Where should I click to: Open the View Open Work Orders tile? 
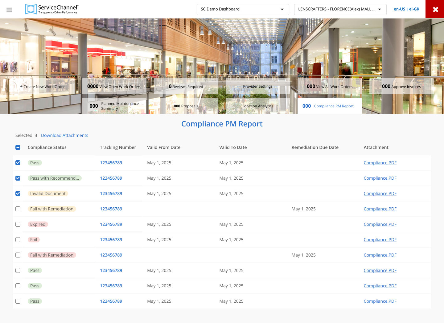click(x=114, y=86)
